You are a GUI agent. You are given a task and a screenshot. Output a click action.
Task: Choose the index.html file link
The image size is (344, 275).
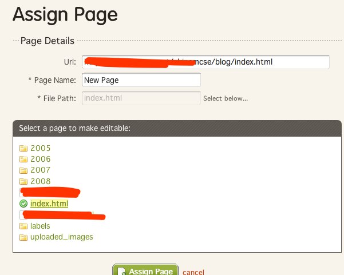tap(49, 204)
